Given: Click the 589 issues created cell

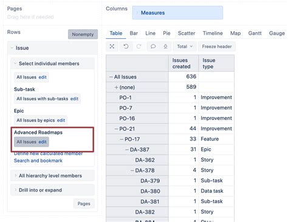Looking at the screenshot, I should [183, 87].
